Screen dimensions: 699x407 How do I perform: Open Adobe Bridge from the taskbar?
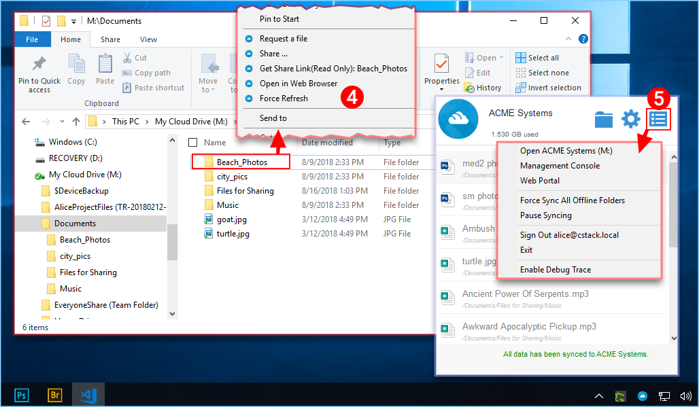55,395
